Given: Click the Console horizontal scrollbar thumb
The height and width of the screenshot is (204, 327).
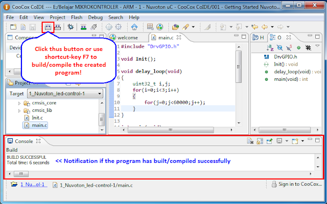Looking at the screenshot, I should [21, 174].
